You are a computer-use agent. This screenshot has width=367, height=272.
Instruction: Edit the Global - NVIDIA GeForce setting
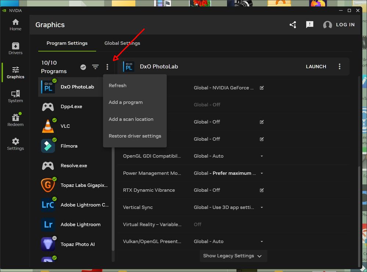262,88
